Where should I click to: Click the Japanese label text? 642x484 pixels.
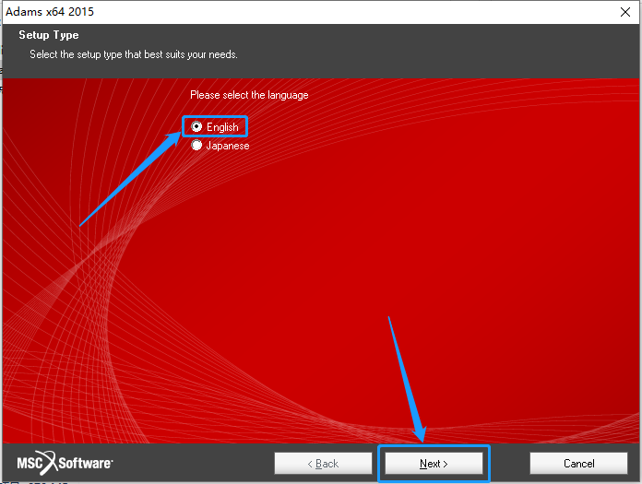click(x=228, y=146)
